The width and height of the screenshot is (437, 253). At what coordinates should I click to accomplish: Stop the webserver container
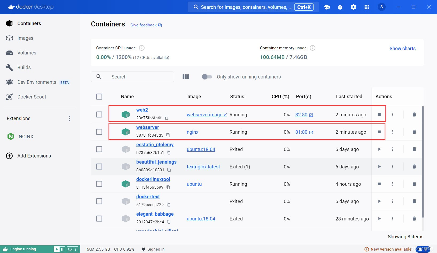pos(379,132)
